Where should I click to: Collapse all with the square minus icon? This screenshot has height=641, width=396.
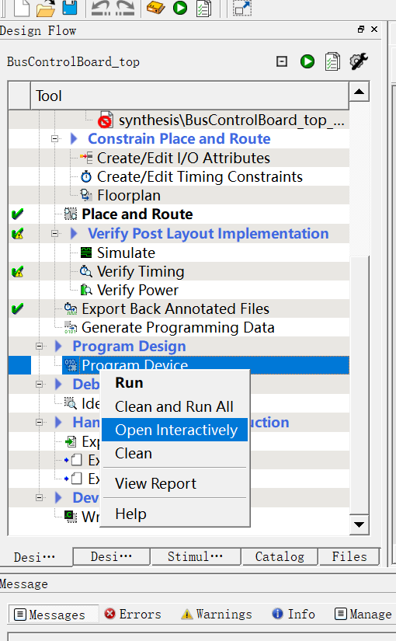[282, 61]
